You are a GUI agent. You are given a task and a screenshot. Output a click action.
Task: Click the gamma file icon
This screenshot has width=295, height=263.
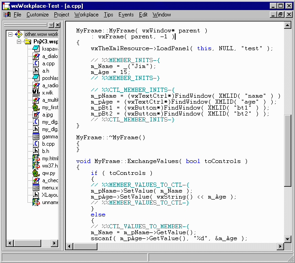point(36,137)
